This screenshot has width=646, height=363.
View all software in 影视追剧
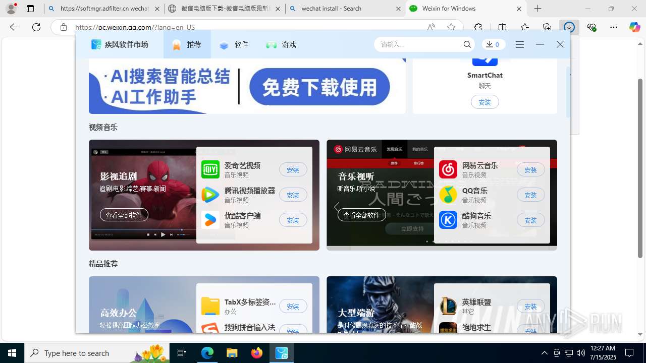click(124, 215)
